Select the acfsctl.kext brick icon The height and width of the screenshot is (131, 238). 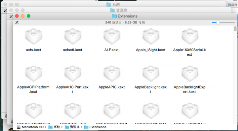(72, 36)
